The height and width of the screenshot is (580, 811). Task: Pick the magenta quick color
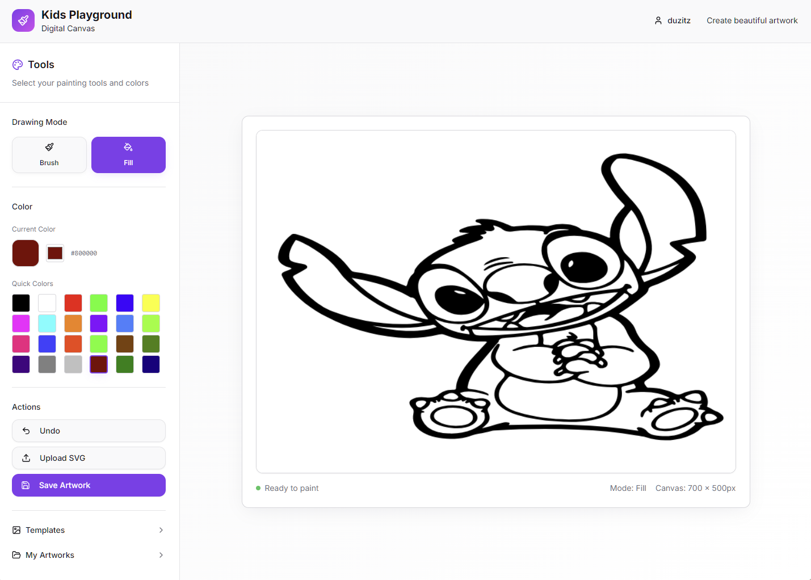point(21,323)
